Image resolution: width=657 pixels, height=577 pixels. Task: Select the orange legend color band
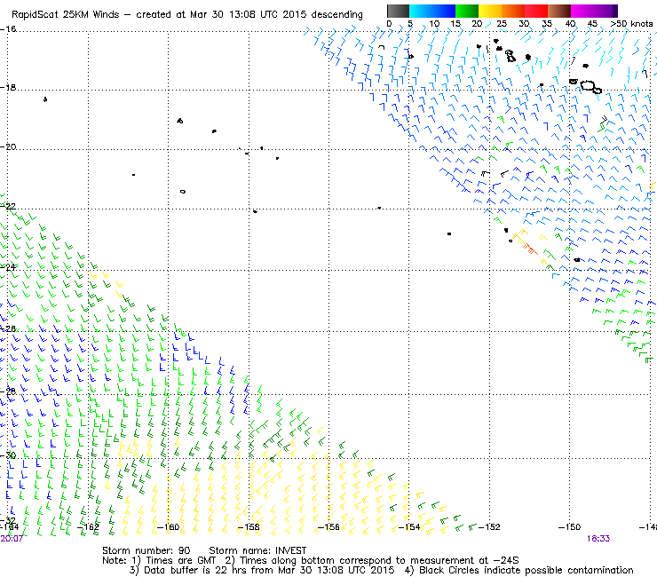pyautogui.click(x=513, y=11)
